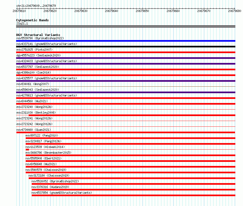The height and width of the screenshot is (206, 243).
Task: Open the Cytogenetic Bands track heading
Action: tap(32, 20)
